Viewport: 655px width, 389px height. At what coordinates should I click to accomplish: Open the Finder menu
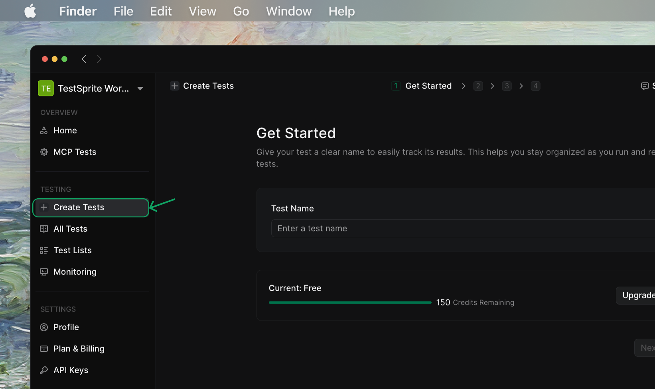[x=78, y=11]
